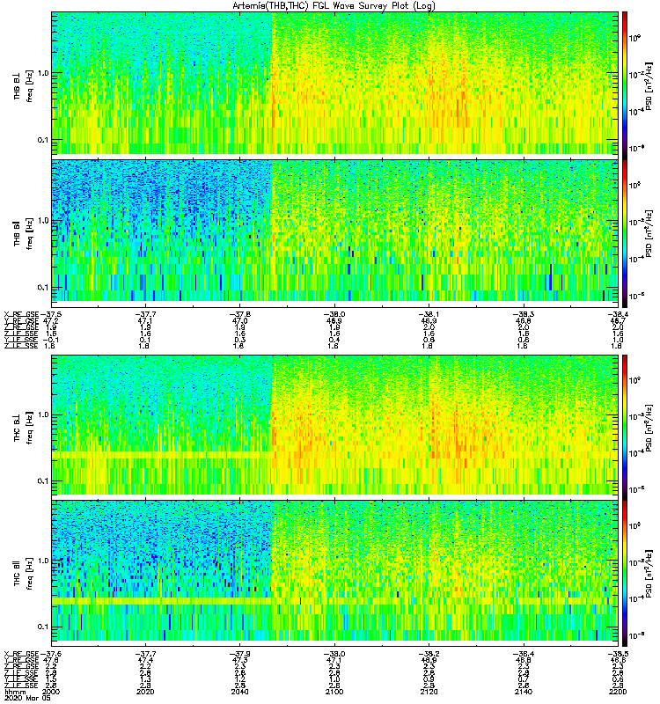Select the THB B-parallel spectrogram panel

[x=334, y=231]
